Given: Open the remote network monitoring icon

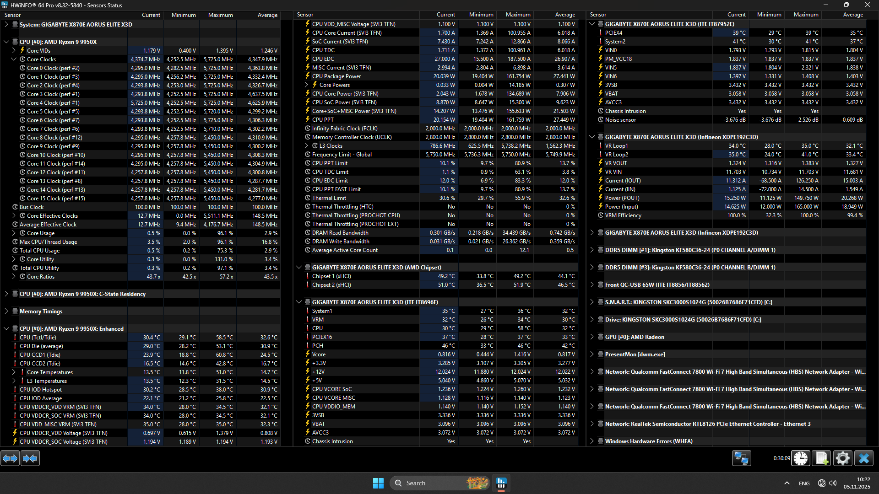Looking at the screenshot, I should (741, 458).
